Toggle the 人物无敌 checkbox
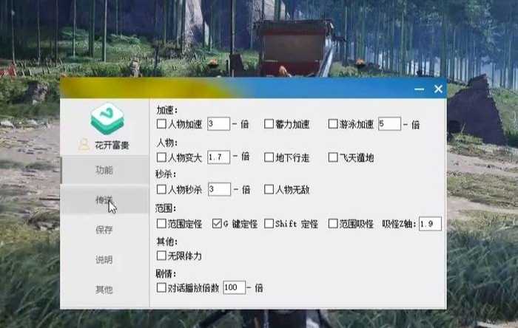This screenshot has height=328, width=518. click(269, 189)
